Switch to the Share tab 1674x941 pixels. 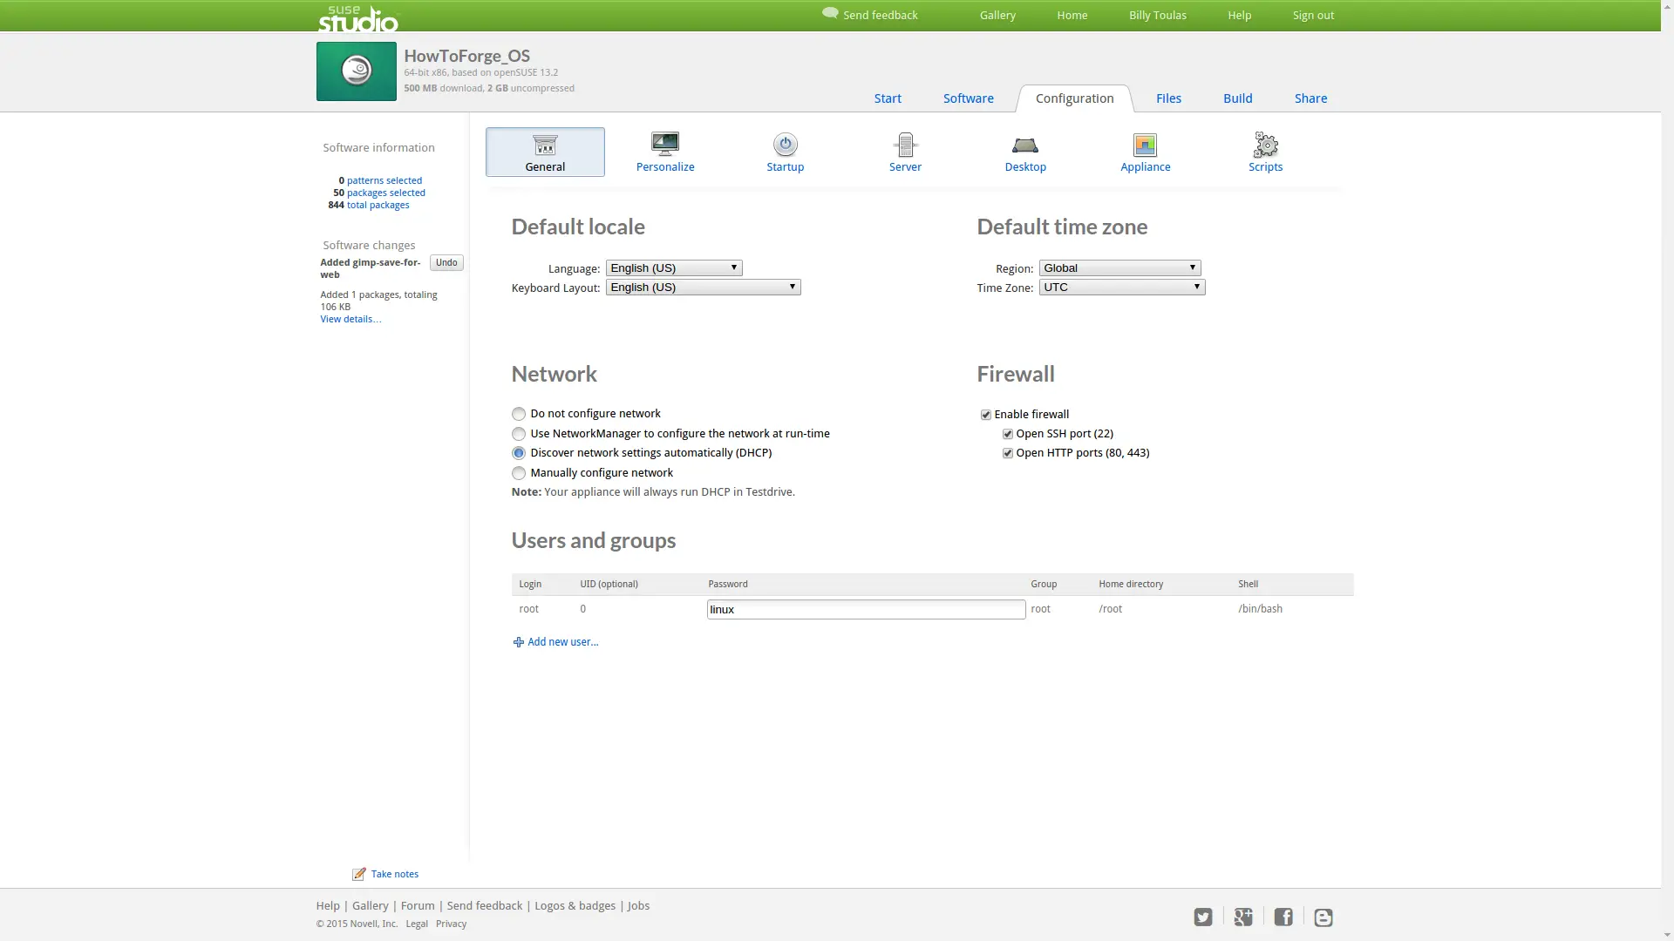1311,98
